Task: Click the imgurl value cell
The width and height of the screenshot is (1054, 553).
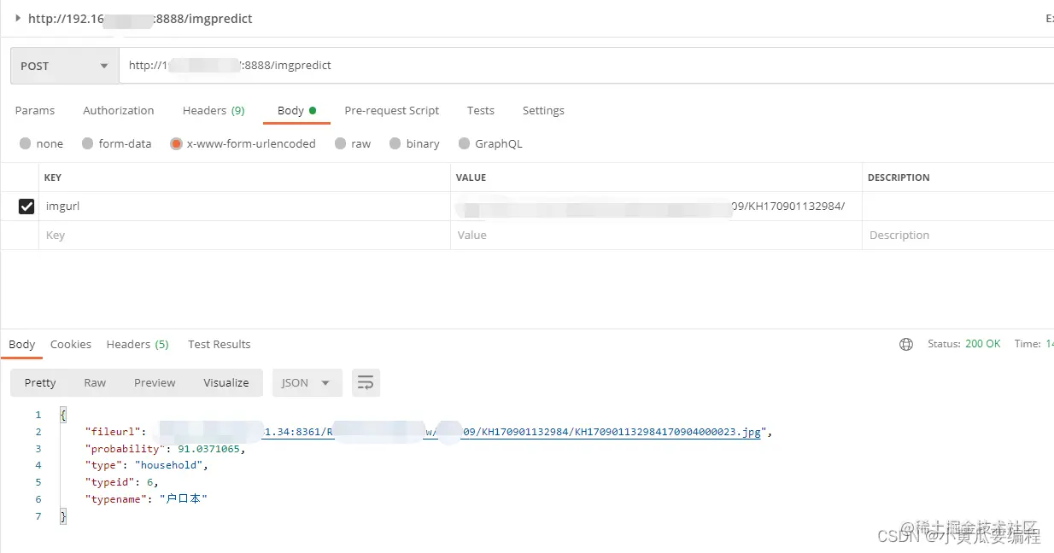Action: click(656, 207)
